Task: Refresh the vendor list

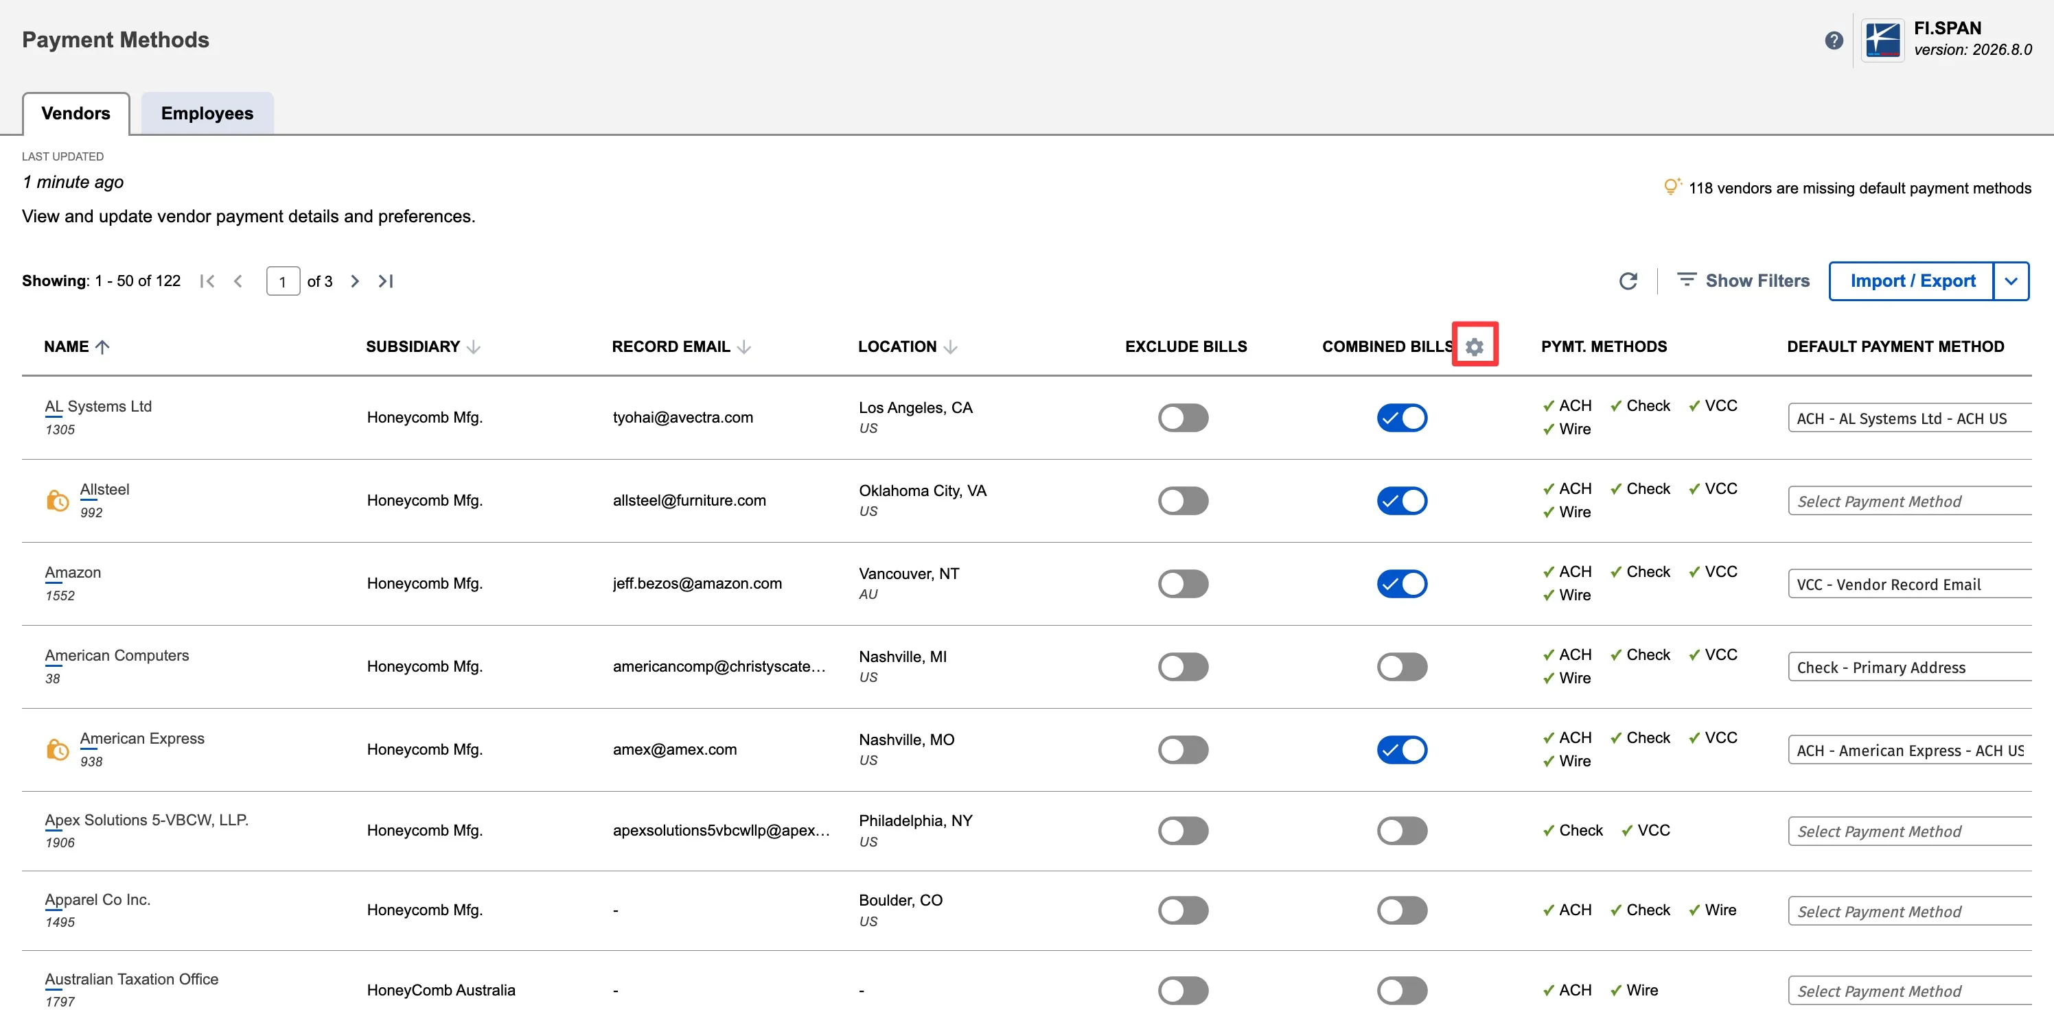Action: [x=1628, y=281]
